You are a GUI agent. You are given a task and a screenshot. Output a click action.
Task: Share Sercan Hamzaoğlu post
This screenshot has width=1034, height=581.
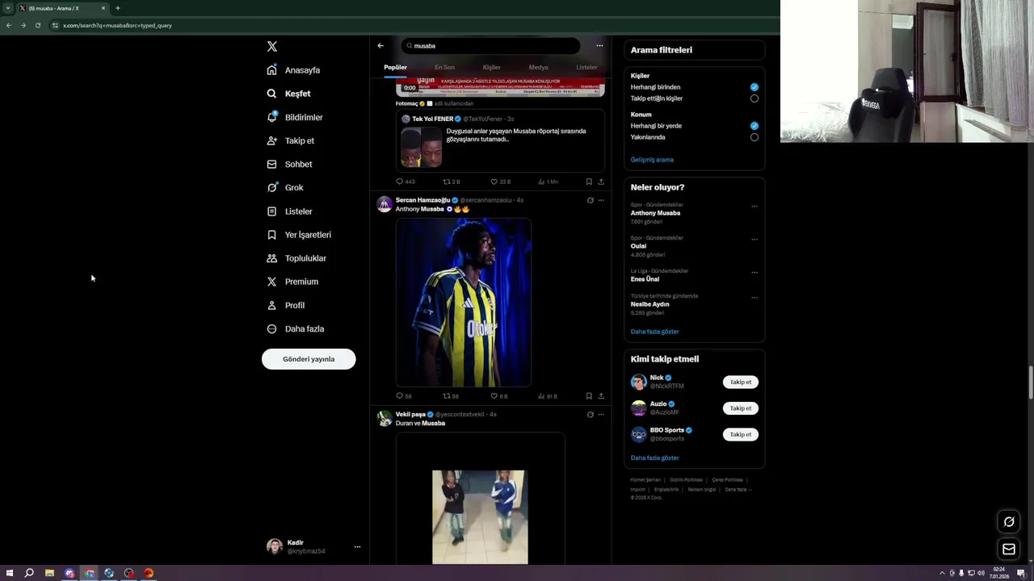point(601,396)
